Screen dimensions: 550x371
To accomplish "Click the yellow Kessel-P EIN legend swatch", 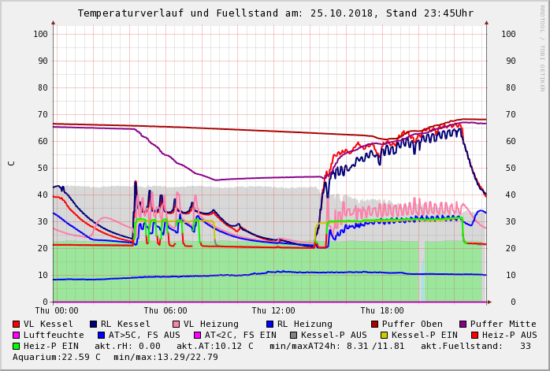I will click(x=385, y=335).
